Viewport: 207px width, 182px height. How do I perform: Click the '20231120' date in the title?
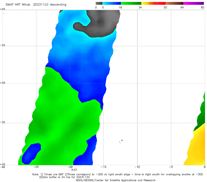pyautogui.click(x=41, y=5)
